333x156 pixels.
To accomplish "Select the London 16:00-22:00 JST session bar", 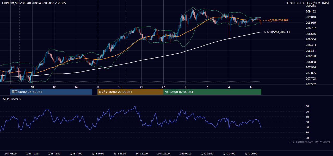I will point(130,92).
